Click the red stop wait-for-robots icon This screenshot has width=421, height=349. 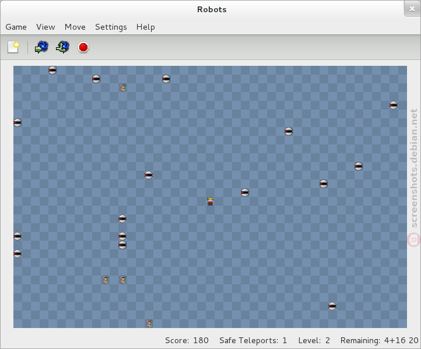[83, 47]
